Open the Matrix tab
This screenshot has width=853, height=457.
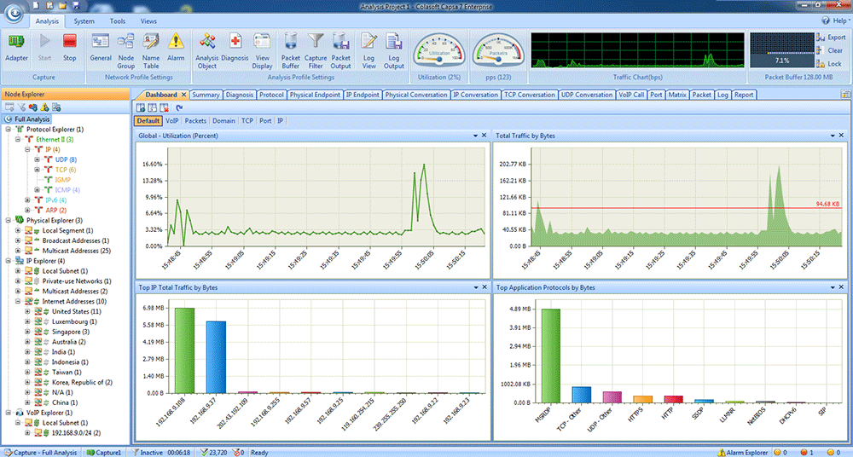coord(676,95)
